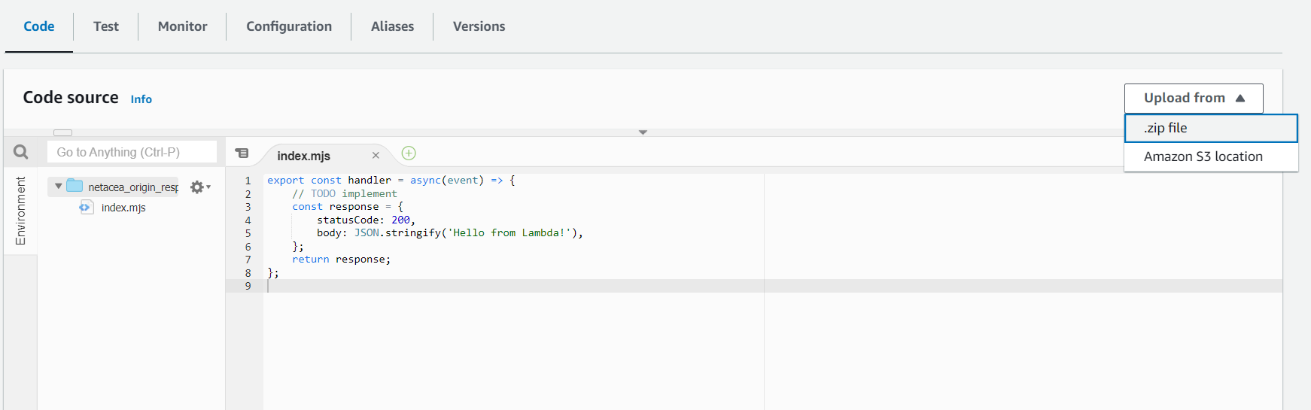The height and width of the screenshot is (410, 1311).
Task: Open the Configuration tab
Action: (x=289, y=26)
